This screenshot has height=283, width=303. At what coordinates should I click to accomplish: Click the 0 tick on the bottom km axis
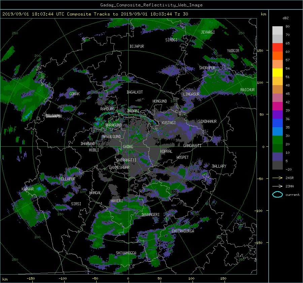coord(128,279)
